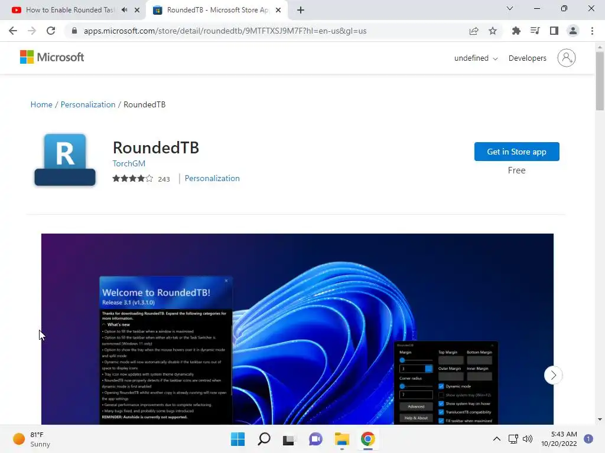Viewport: 605px width, 453px height.
Task: Click the page vertical scrollbar thumb
Action: coord(600,81)
